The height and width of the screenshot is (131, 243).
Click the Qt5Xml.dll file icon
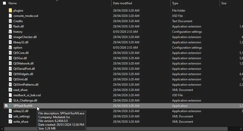point(10,79)
